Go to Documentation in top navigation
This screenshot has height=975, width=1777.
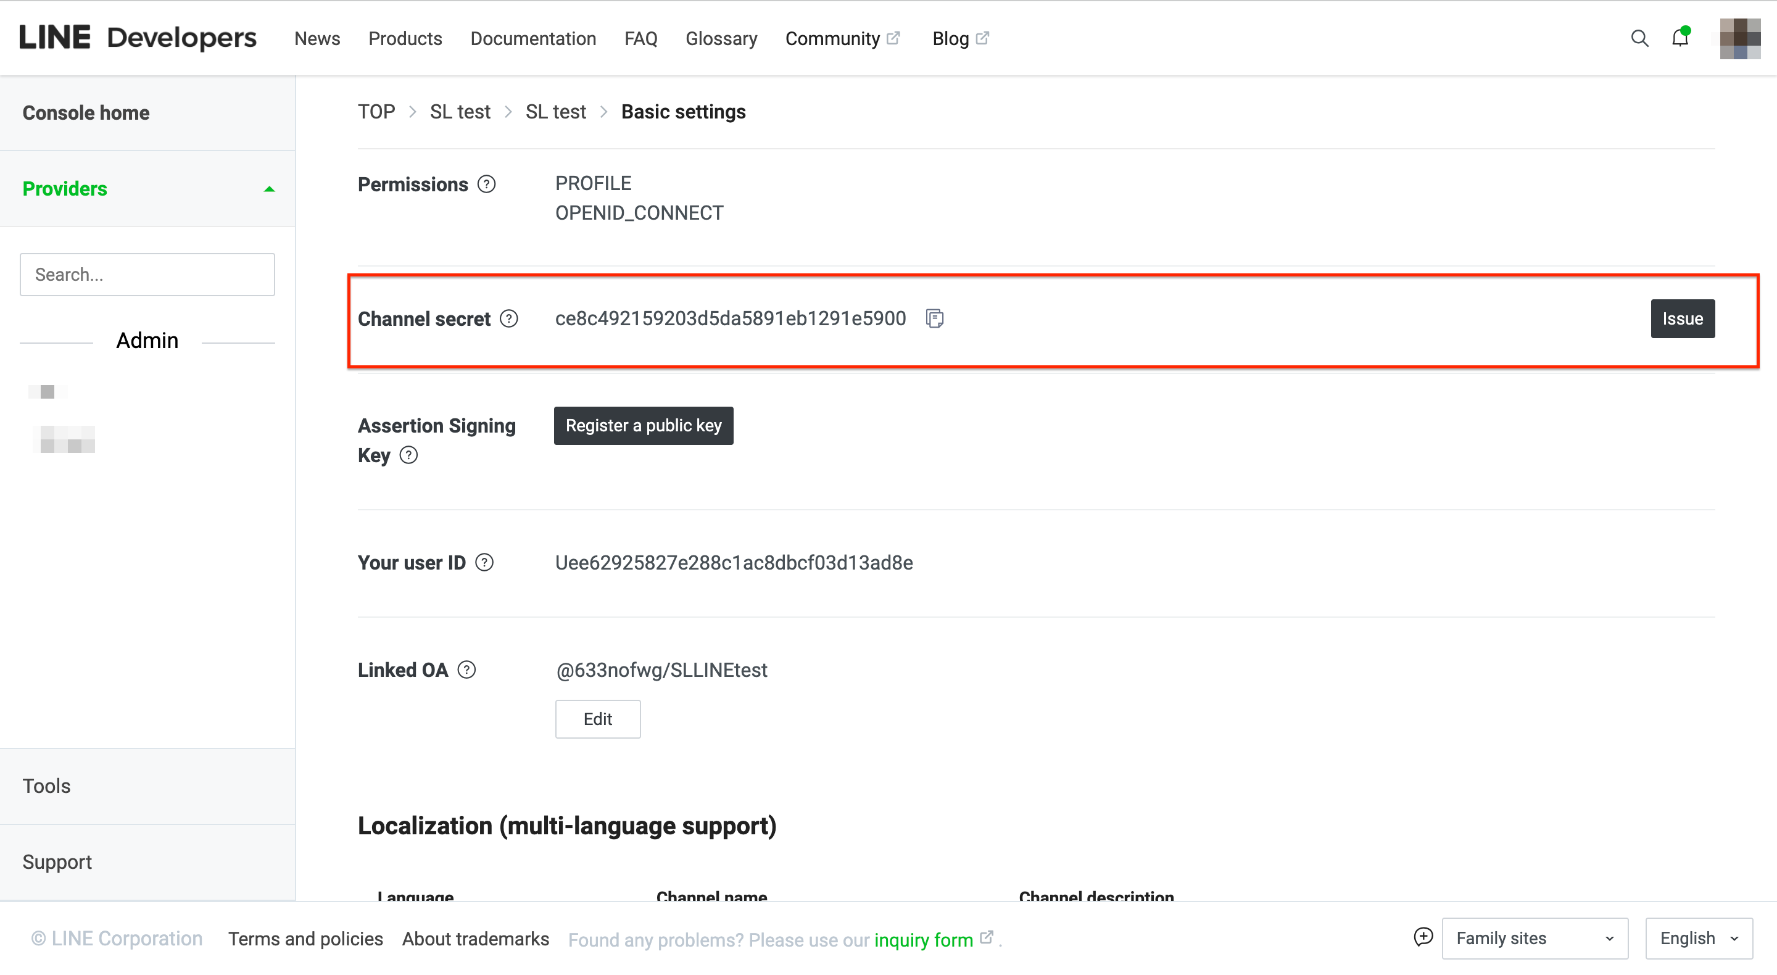tap(532, 39)
